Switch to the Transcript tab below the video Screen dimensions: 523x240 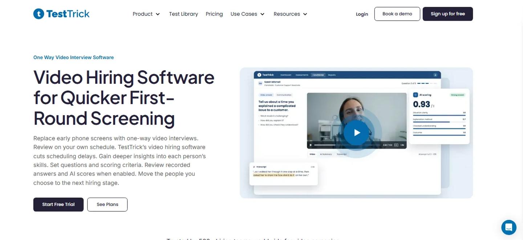coord(341,154)
